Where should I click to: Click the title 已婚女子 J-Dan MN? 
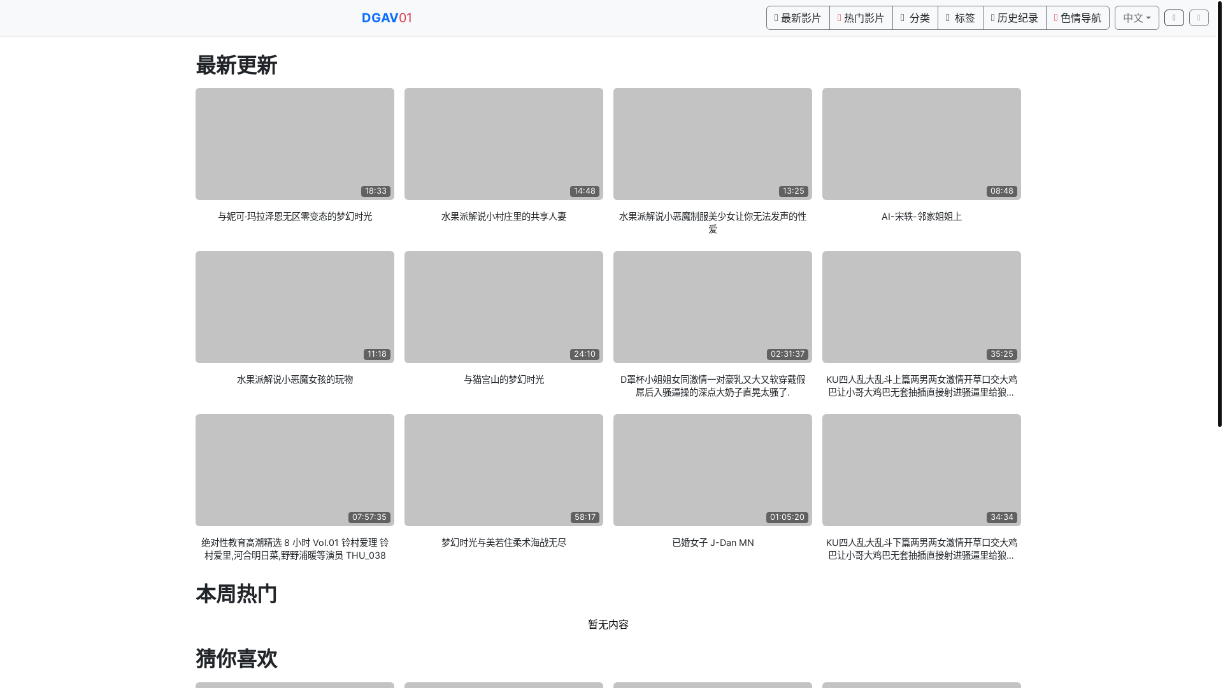point(713,543)
